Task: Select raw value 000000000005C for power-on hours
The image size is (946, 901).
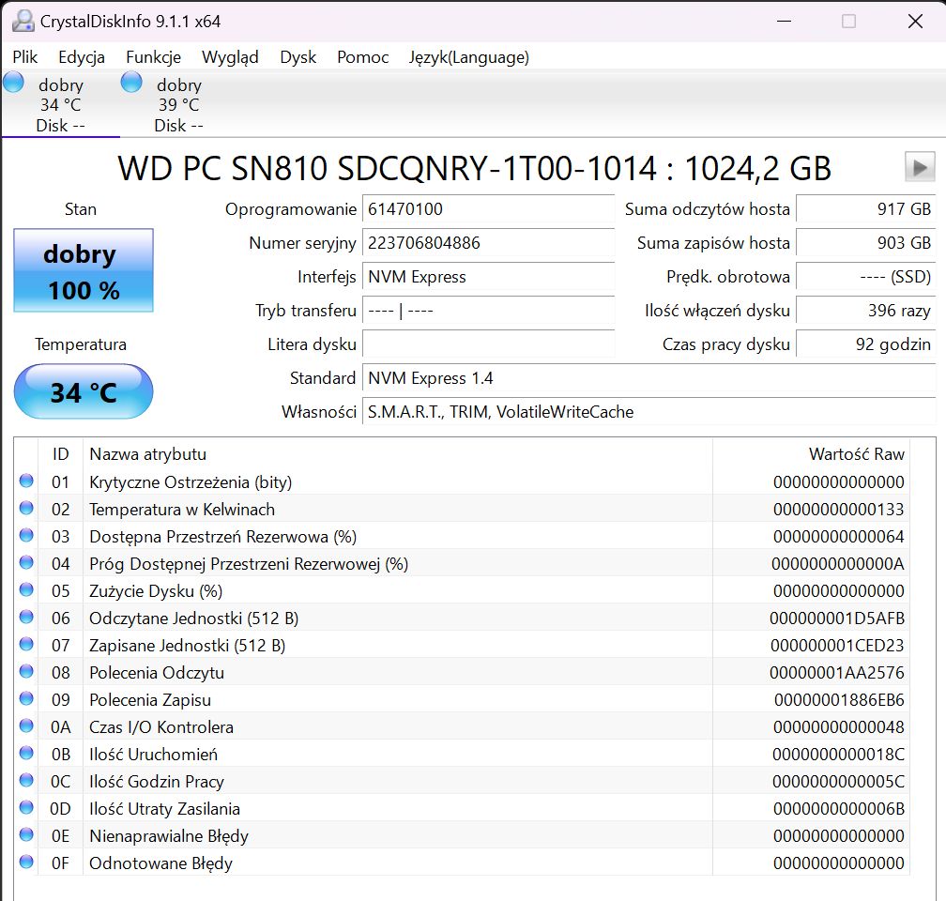Action: 839,782
